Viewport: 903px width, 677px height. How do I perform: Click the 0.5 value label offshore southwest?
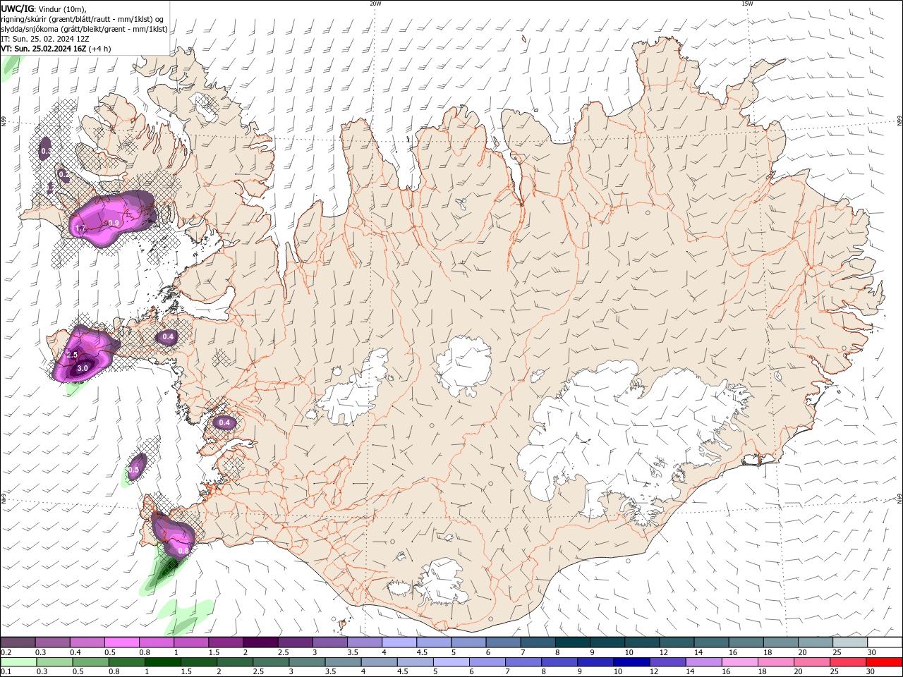(x=133, y=470)
